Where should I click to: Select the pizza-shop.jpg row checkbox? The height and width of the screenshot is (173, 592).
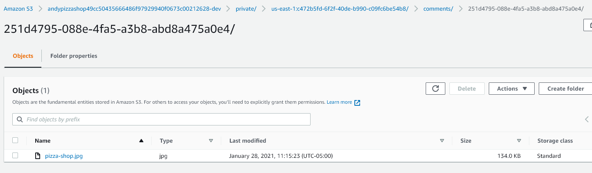pos(16,155)
